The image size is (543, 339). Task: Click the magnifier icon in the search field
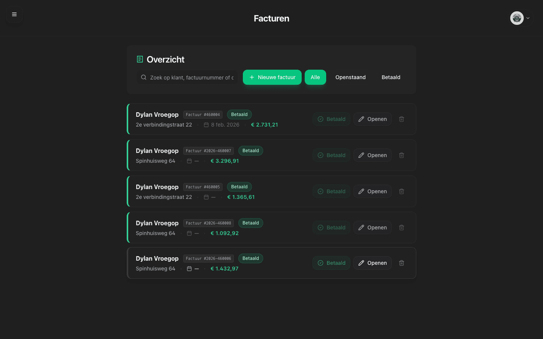pyautogui.click(x=144, y=77)
